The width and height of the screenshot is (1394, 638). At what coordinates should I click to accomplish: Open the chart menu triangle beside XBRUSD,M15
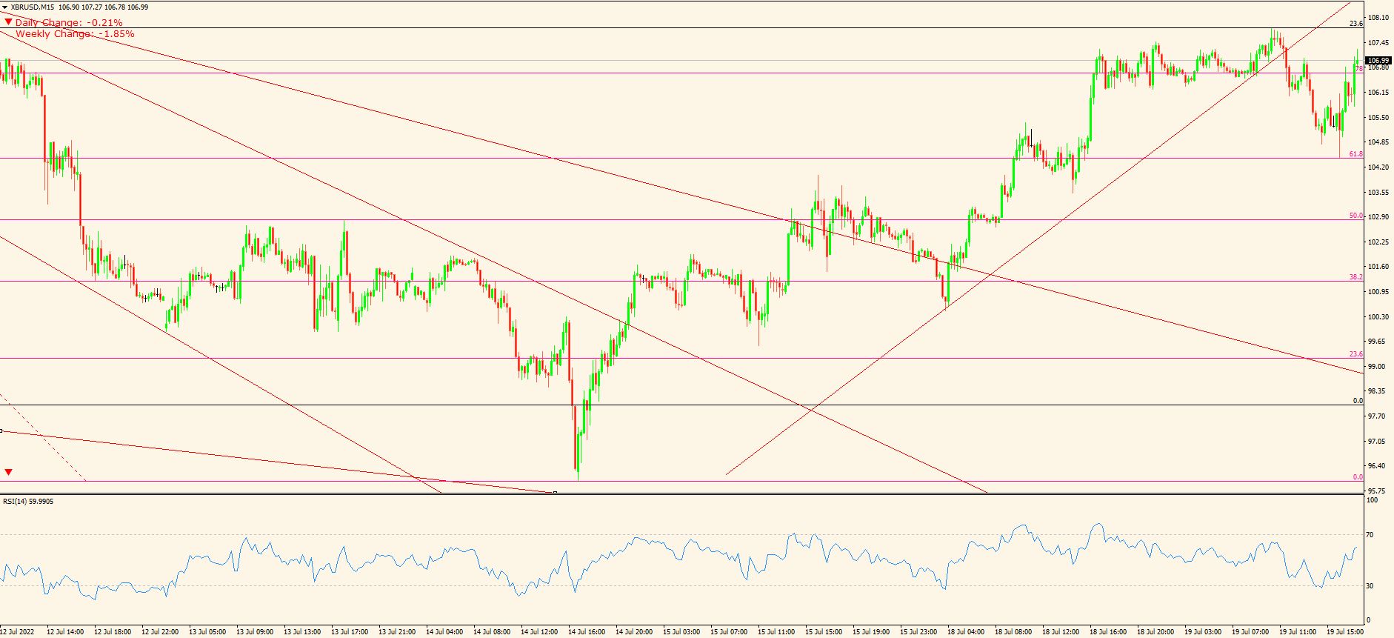point(5,7)
